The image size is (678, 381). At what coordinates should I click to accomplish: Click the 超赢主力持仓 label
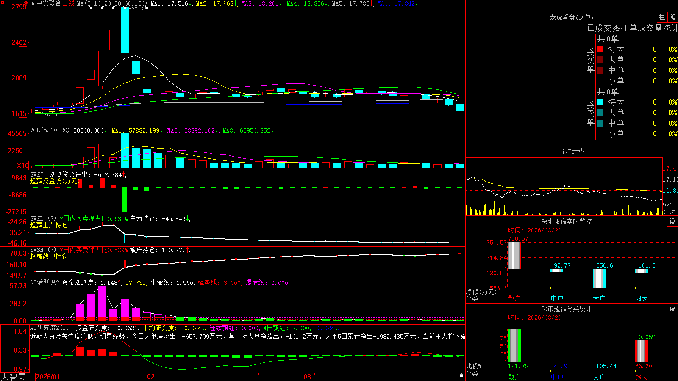tap(48, 225)
